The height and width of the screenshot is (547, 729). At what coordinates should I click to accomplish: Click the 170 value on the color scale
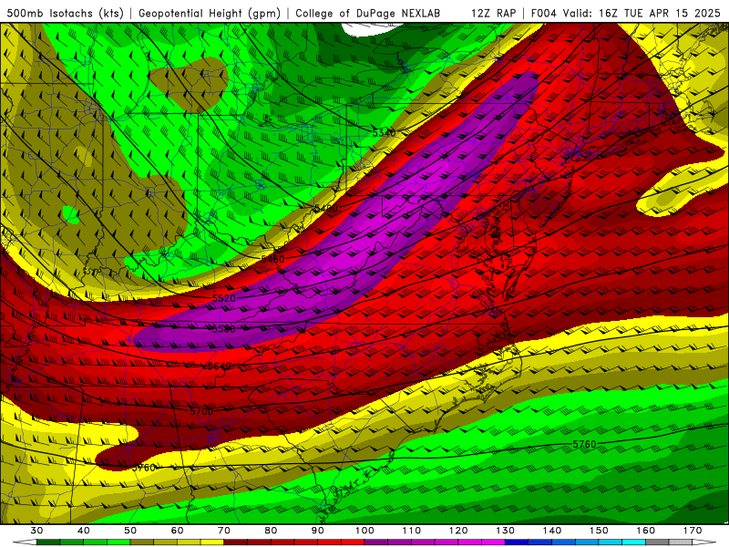coord(693,531)
